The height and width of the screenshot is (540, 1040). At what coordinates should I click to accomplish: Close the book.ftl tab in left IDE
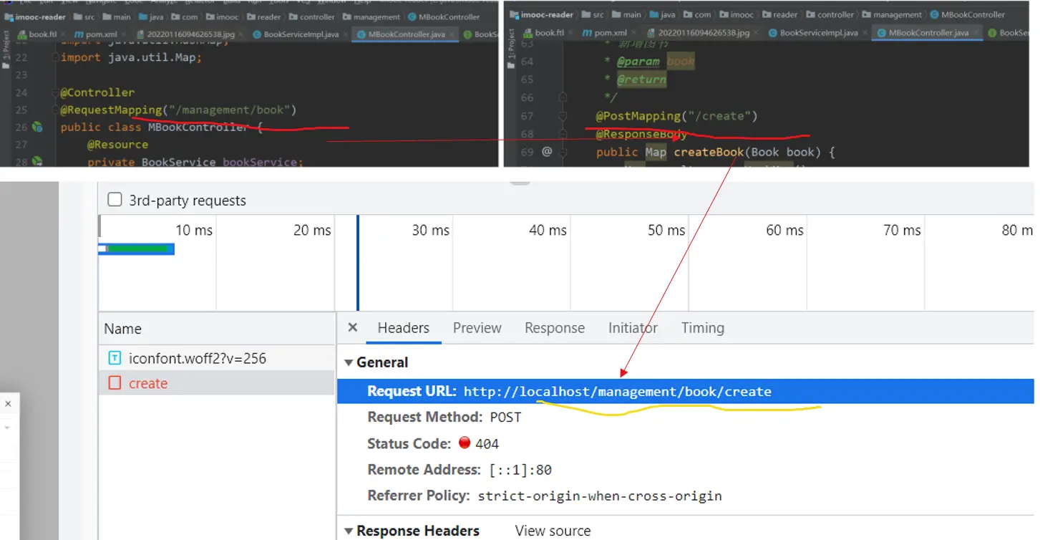tap(62, 34)
